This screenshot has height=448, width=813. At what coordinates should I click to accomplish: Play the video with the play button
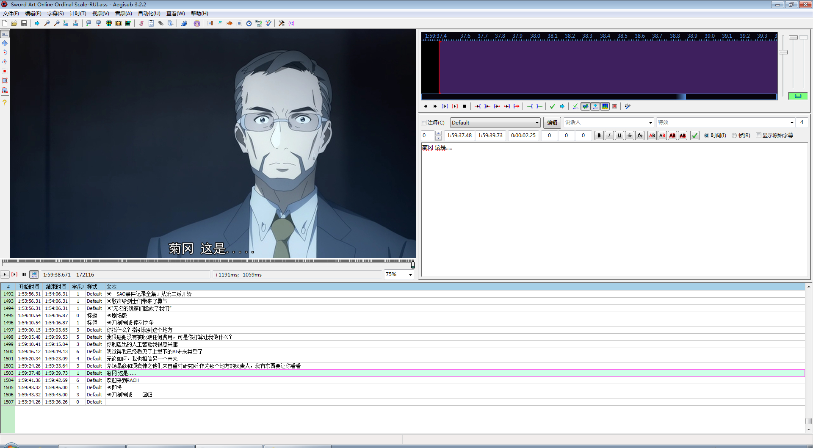pos(5,274)
